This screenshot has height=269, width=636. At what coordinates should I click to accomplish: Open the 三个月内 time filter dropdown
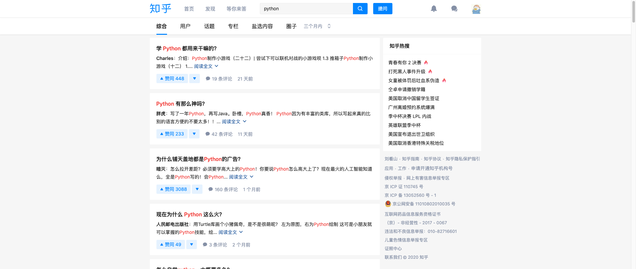(x=317, y=26)
